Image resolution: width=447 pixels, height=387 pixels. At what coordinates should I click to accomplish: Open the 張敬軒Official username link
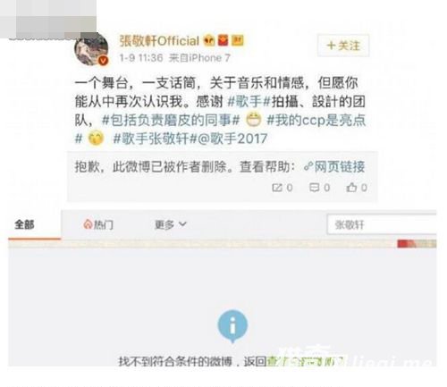[159, 41]
